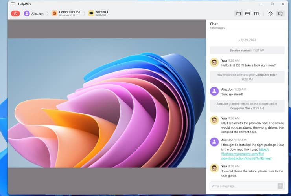Click the Chat panel heading

point(214,24)
